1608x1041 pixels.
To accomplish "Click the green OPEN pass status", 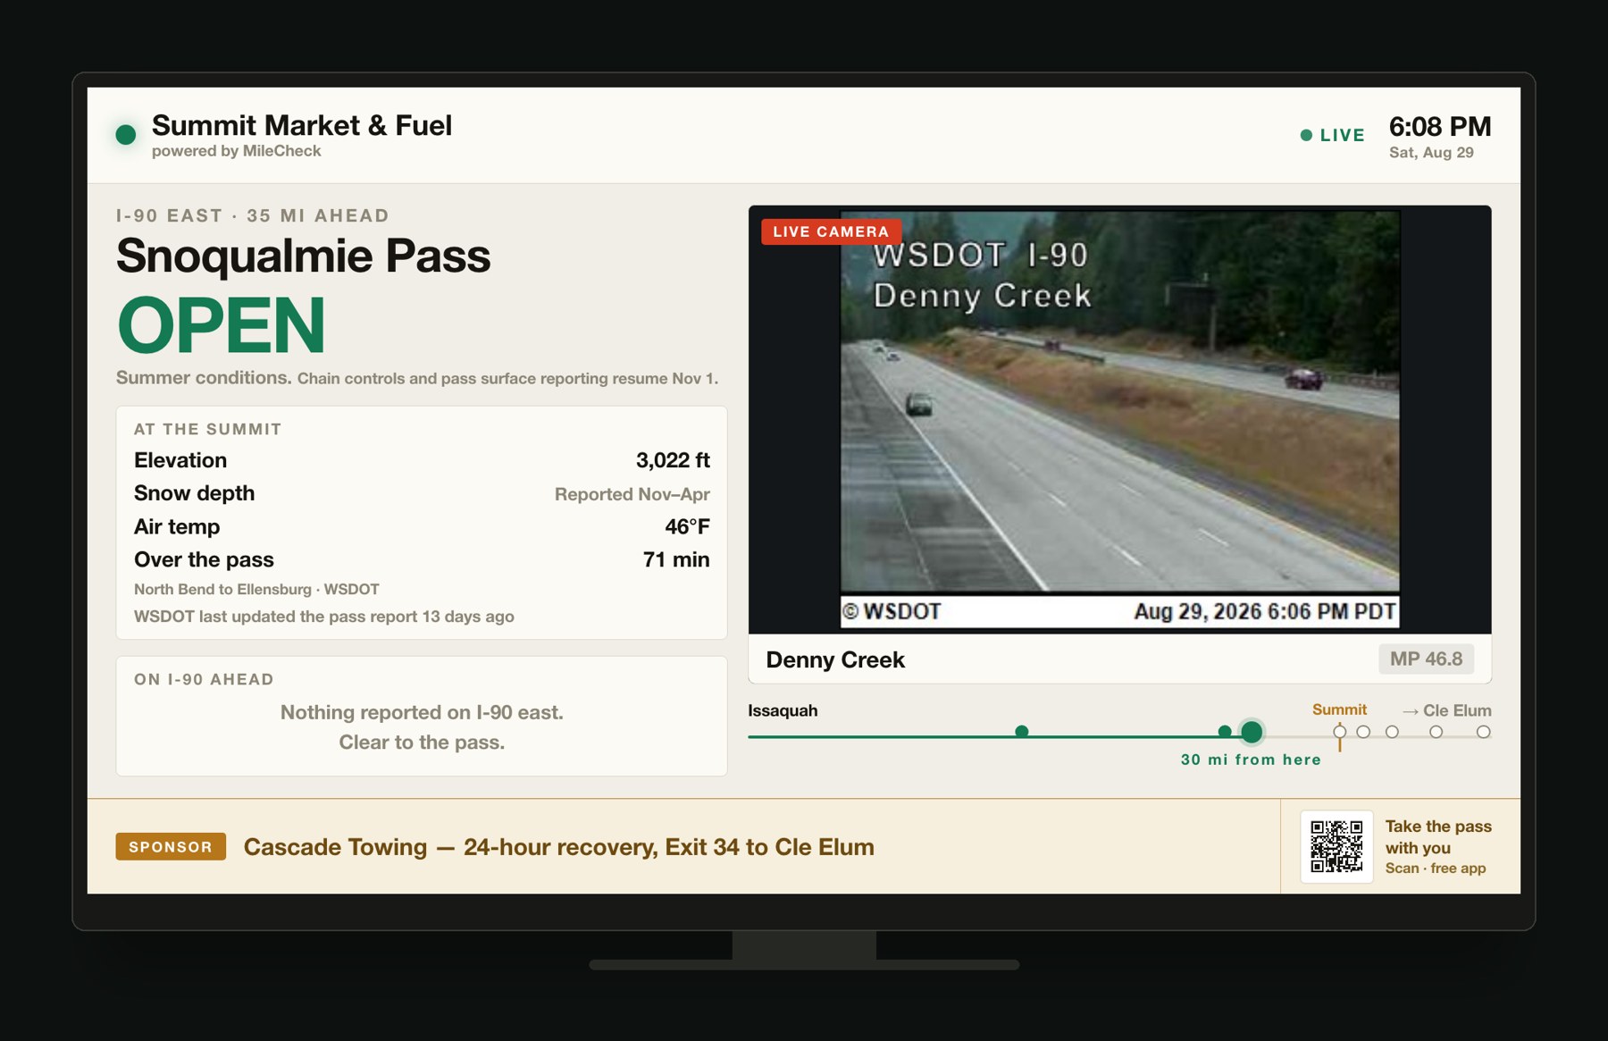I will click(x=221, y=325).
